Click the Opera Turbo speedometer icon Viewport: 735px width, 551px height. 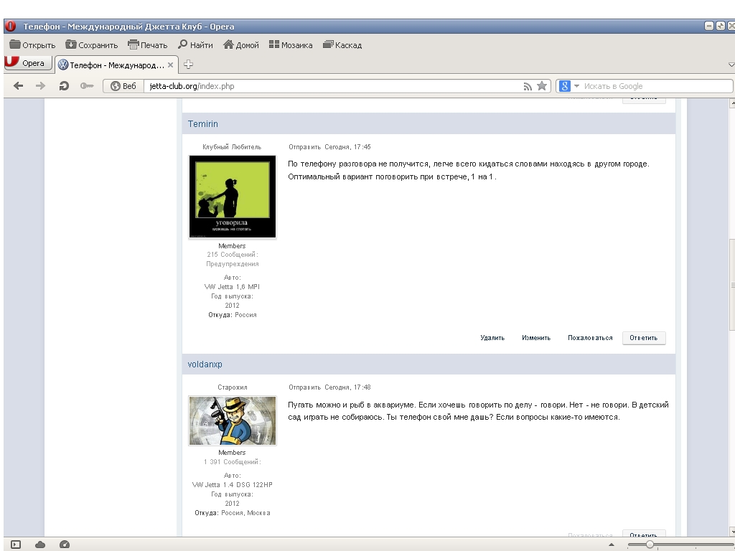[65, 545]
